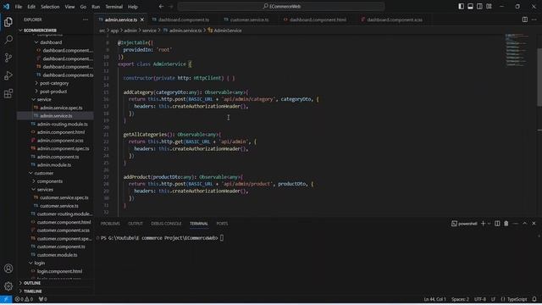
Task: Open the Search view icon
Action: pyautogui.click(x=8, y=40)
